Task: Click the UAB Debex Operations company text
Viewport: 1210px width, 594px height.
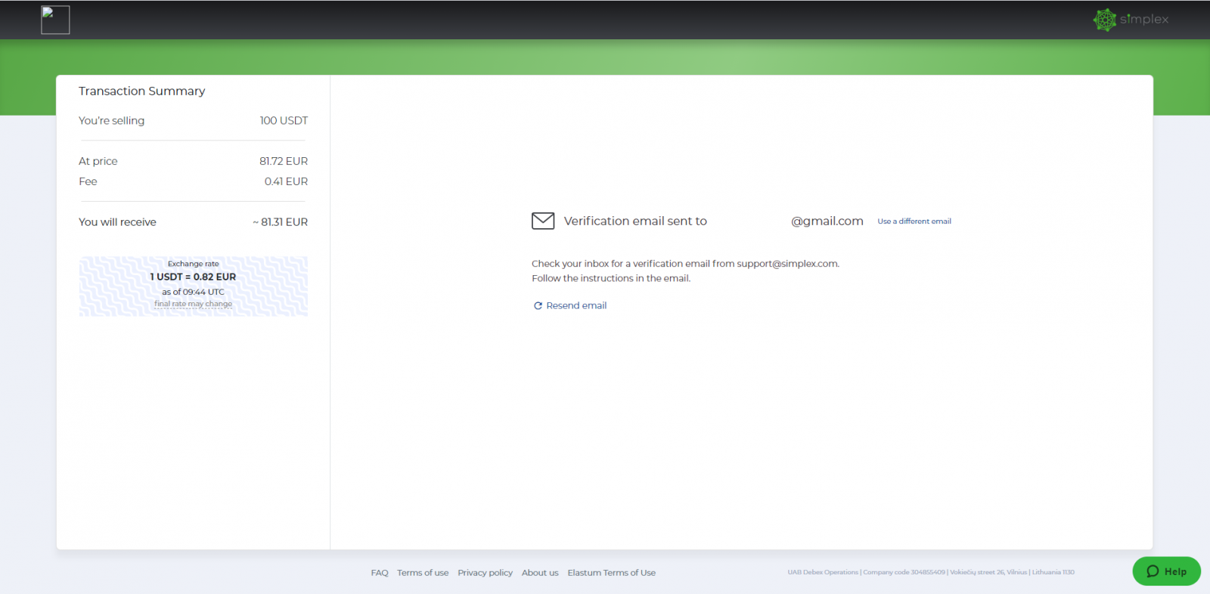Action: 930,573
